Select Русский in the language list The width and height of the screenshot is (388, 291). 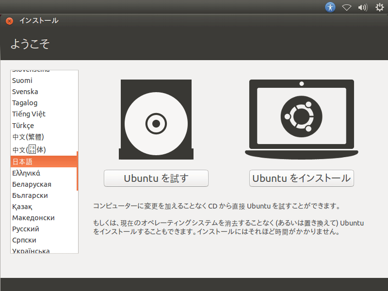coord(44,229)
